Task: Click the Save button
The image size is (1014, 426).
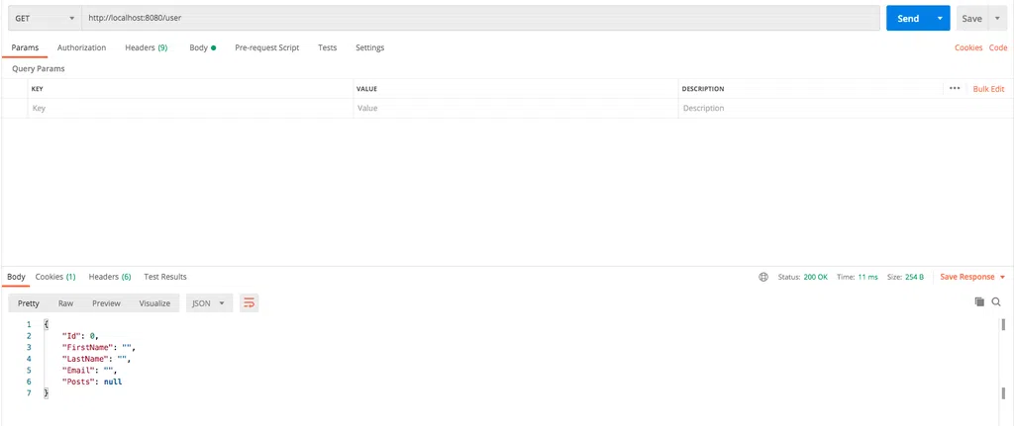Action: coord(972,18)
